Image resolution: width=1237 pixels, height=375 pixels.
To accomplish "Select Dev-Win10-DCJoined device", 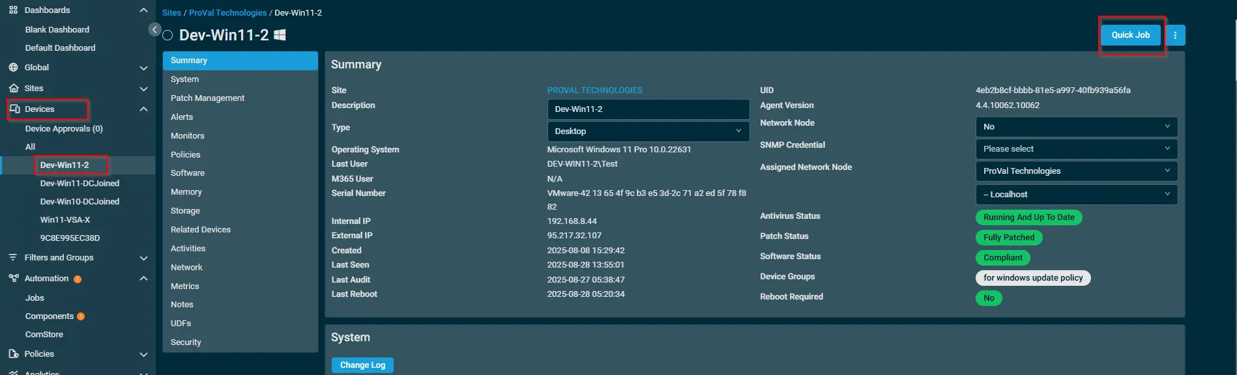I will click(x=80, y=202).
